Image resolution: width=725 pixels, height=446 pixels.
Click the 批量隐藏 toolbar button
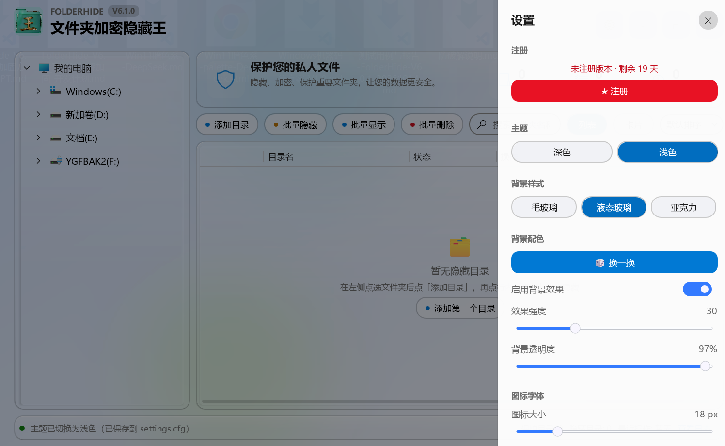pos(295,124)
